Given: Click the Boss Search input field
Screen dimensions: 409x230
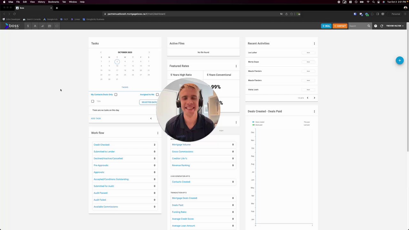Looking at the screenshot, I should click(358, 26).
